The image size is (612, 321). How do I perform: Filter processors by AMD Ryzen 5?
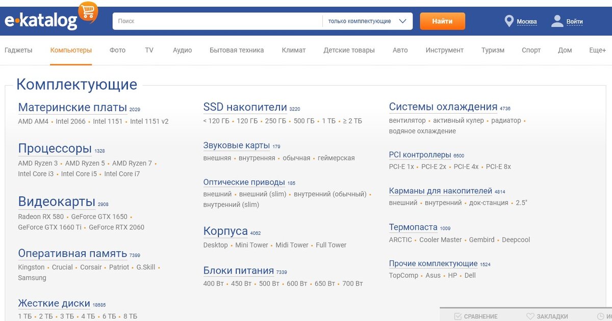[86, 164]
